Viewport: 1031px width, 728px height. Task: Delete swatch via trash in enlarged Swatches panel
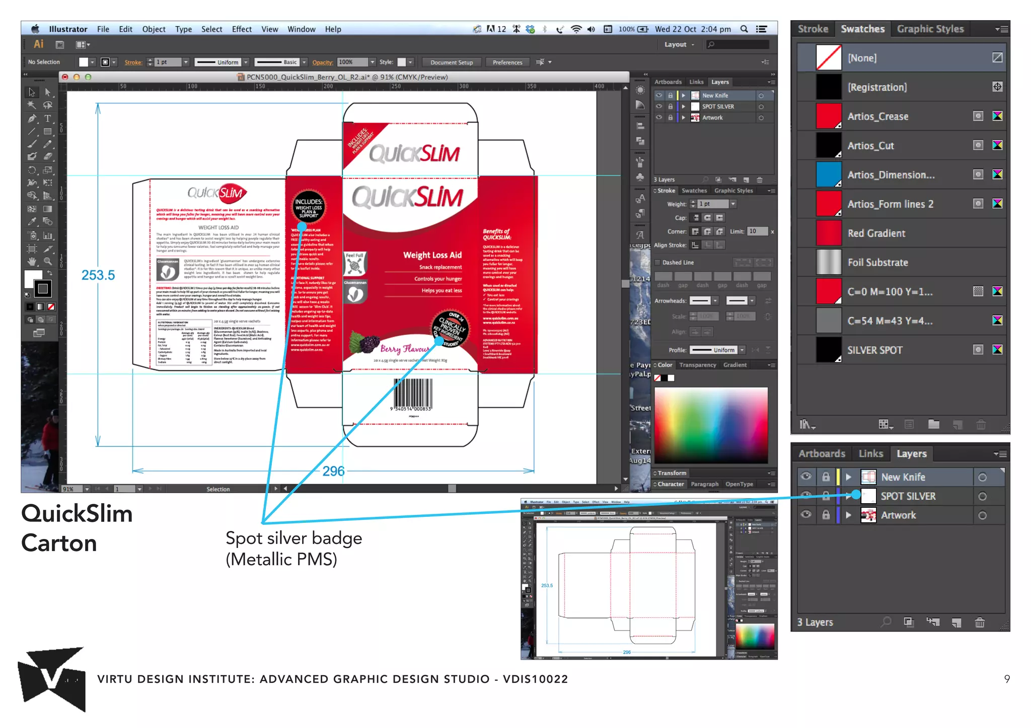coord(981,425)
